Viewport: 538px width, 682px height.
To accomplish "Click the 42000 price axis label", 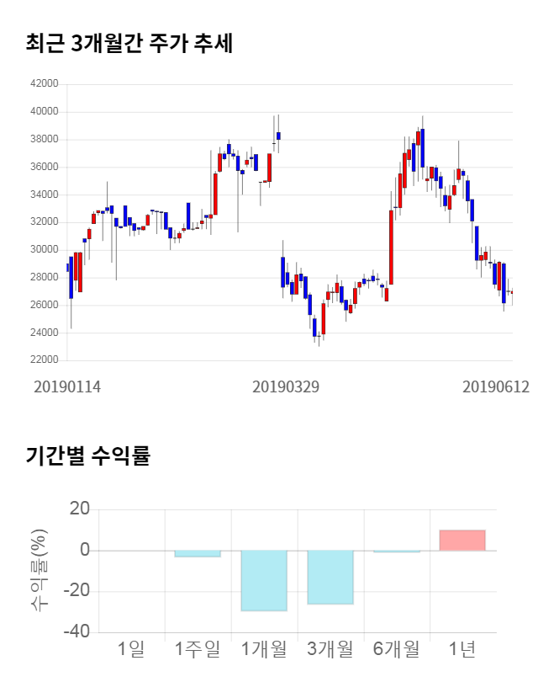I will tap(44, 84).
